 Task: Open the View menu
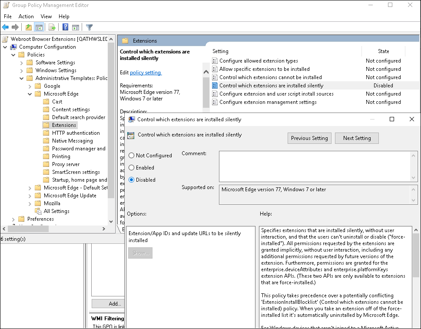[x=46, y=16]
